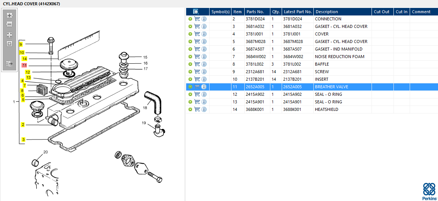Open the parts search icon in table header
Screen dimensions: 438x201
coord(196,12)
